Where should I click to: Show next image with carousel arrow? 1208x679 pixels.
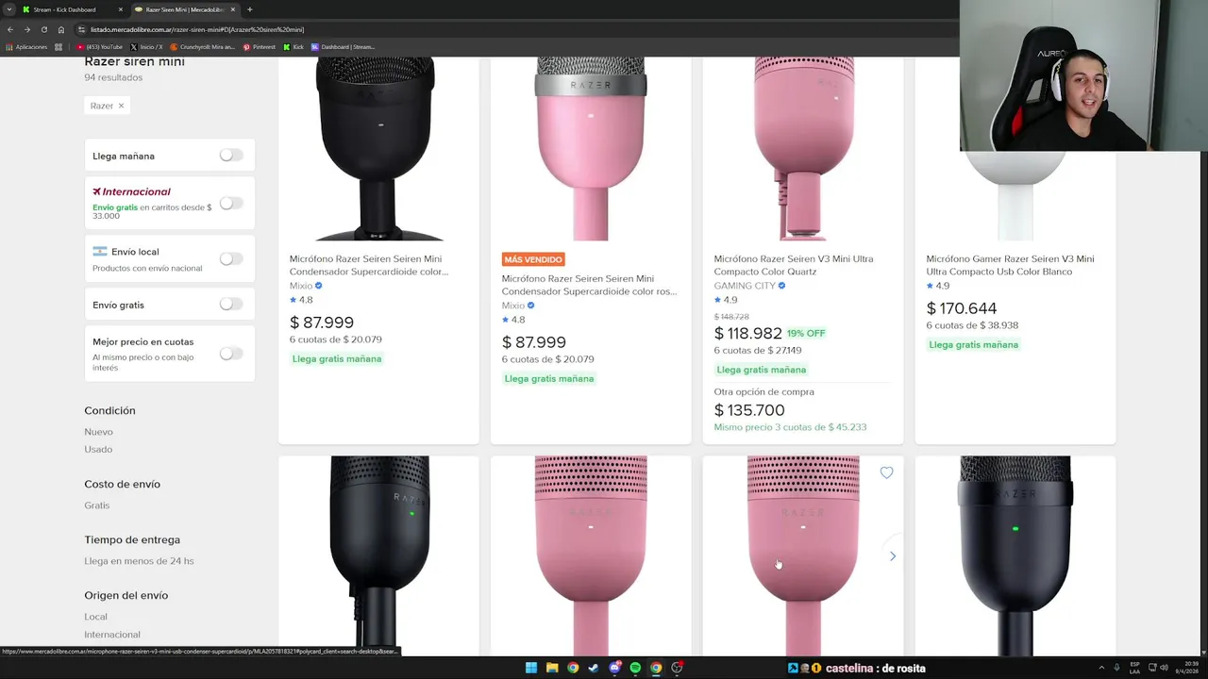tap(892, 555)
